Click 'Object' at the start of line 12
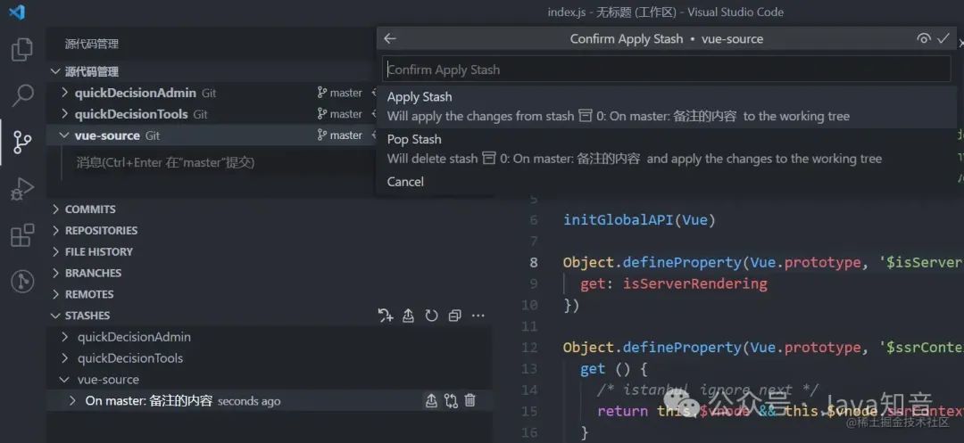 (588, 348)
